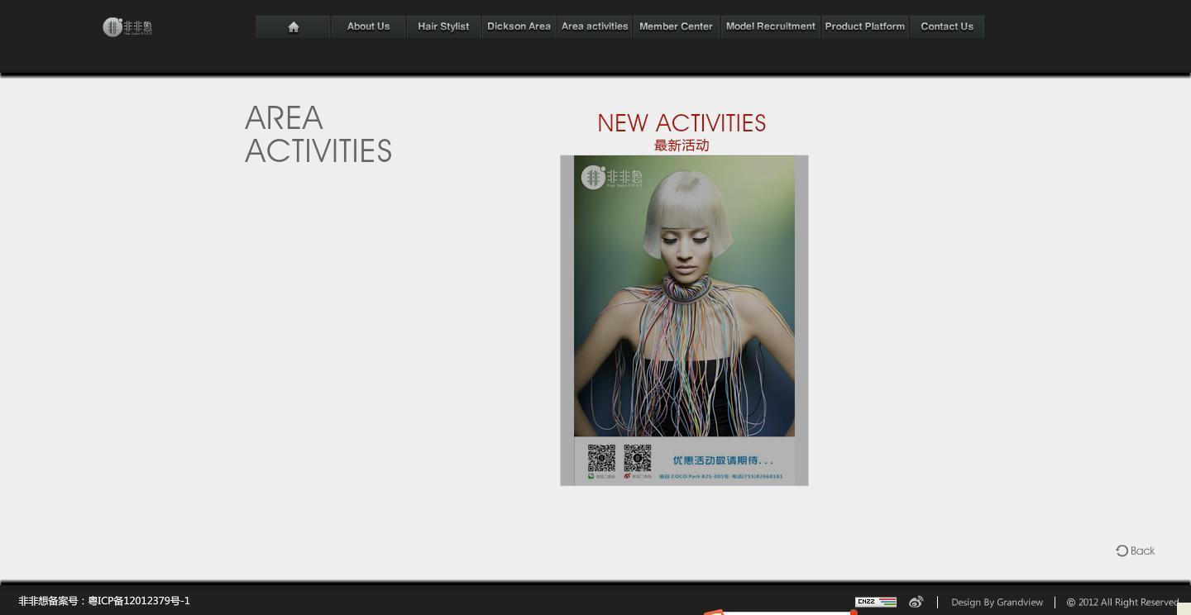Click the WeChat QR code on the poster
This screenshot has height=615, width=1191.
coord(601,458)
